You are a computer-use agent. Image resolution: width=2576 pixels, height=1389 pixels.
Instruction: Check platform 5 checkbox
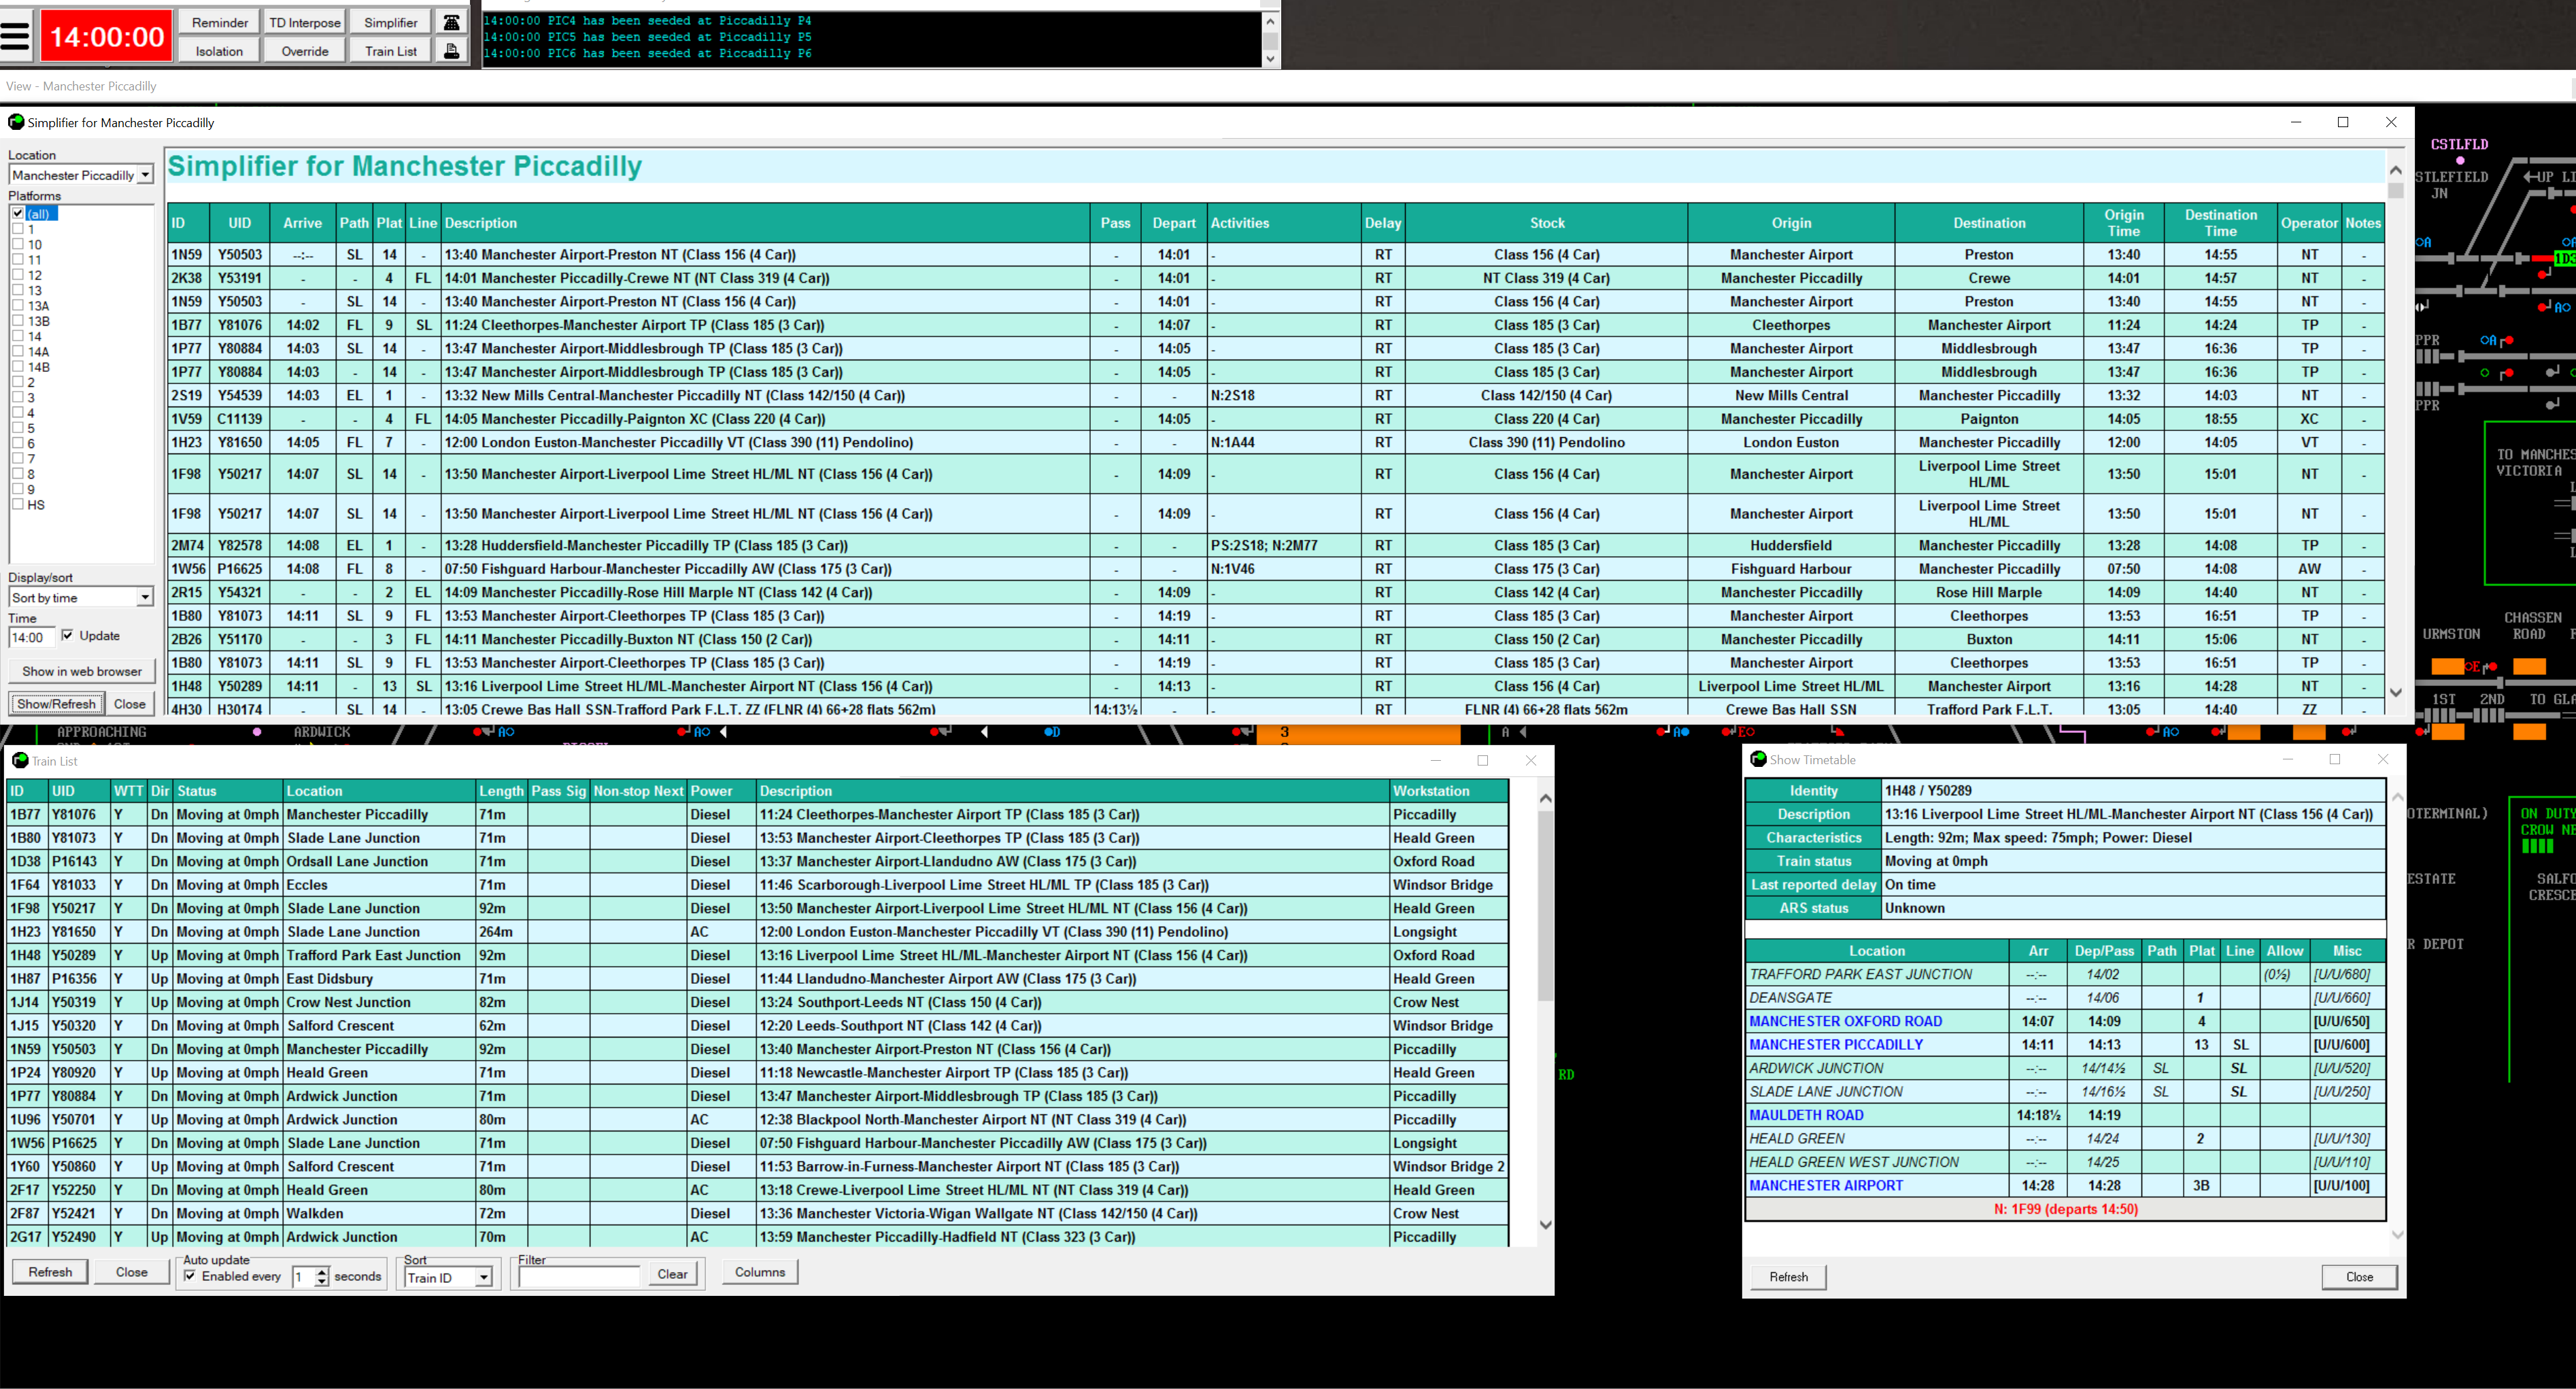pos(18,428)
